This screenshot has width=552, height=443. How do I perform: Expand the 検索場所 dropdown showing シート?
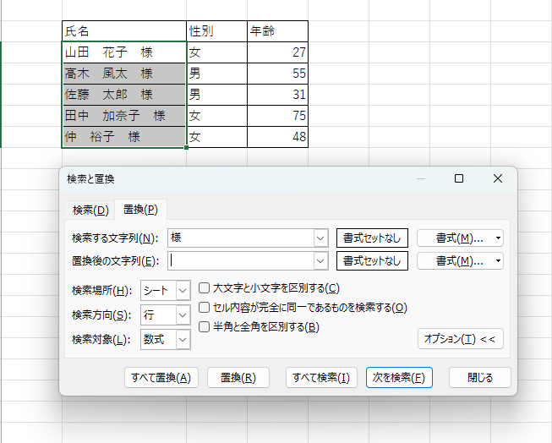pos(183,291)
